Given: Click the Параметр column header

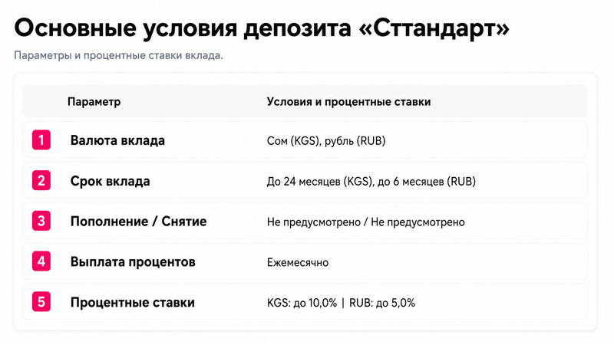Looking at the screenshot, I should 94,102.
